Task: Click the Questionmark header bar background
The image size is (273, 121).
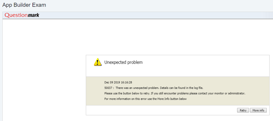Action: 155,15
